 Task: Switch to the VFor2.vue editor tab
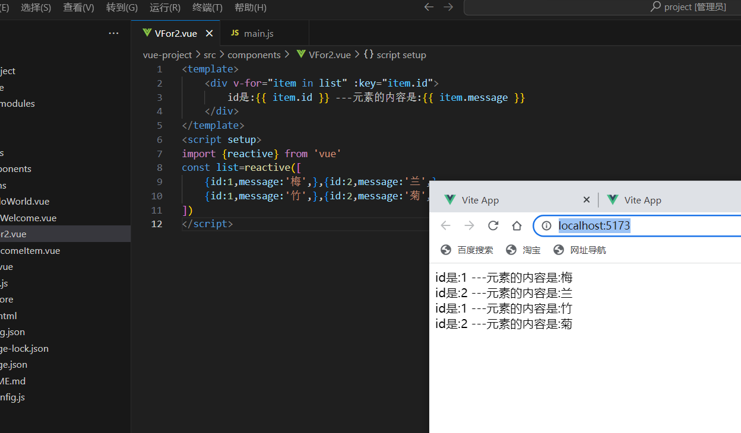(175, 34)
